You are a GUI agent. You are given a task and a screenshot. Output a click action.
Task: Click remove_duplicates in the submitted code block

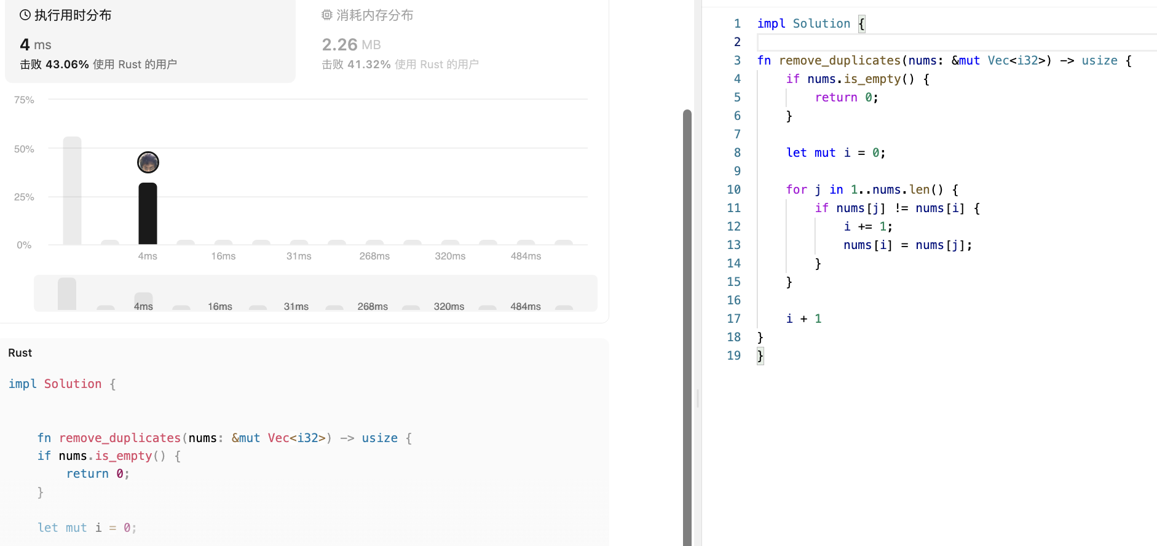coord(120,438)
